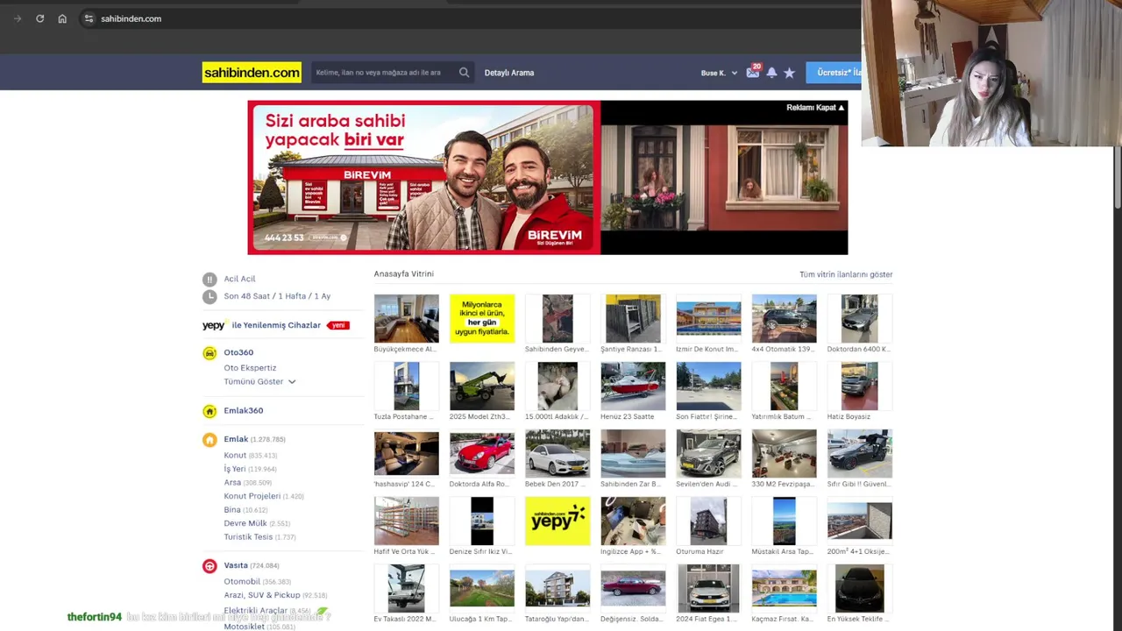Open Buse K. account dropdown

tap(719, 73)
